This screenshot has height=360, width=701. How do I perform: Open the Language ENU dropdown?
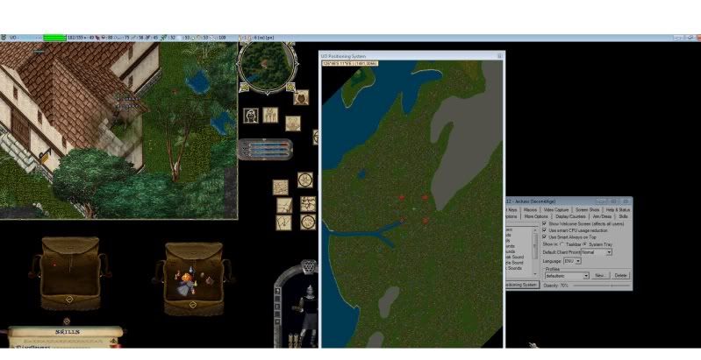(x=572, y=261)
